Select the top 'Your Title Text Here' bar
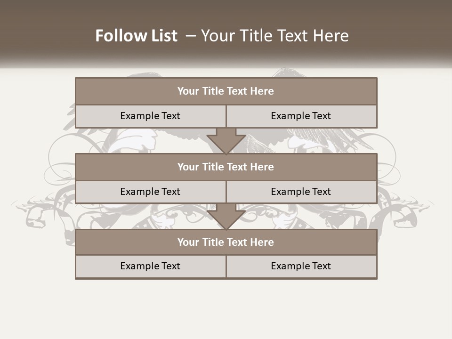 click(226, 91)
